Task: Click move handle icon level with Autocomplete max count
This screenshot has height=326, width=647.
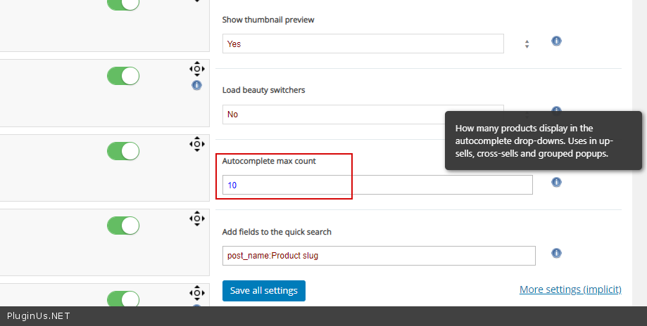Action: (196, 144)
